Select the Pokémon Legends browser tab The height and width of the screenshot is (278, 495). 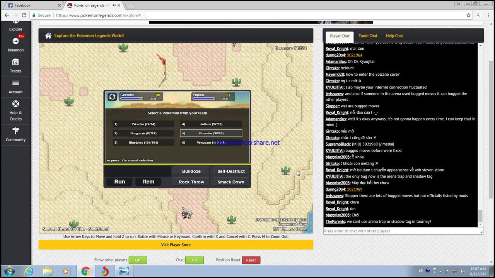[93, 5]
